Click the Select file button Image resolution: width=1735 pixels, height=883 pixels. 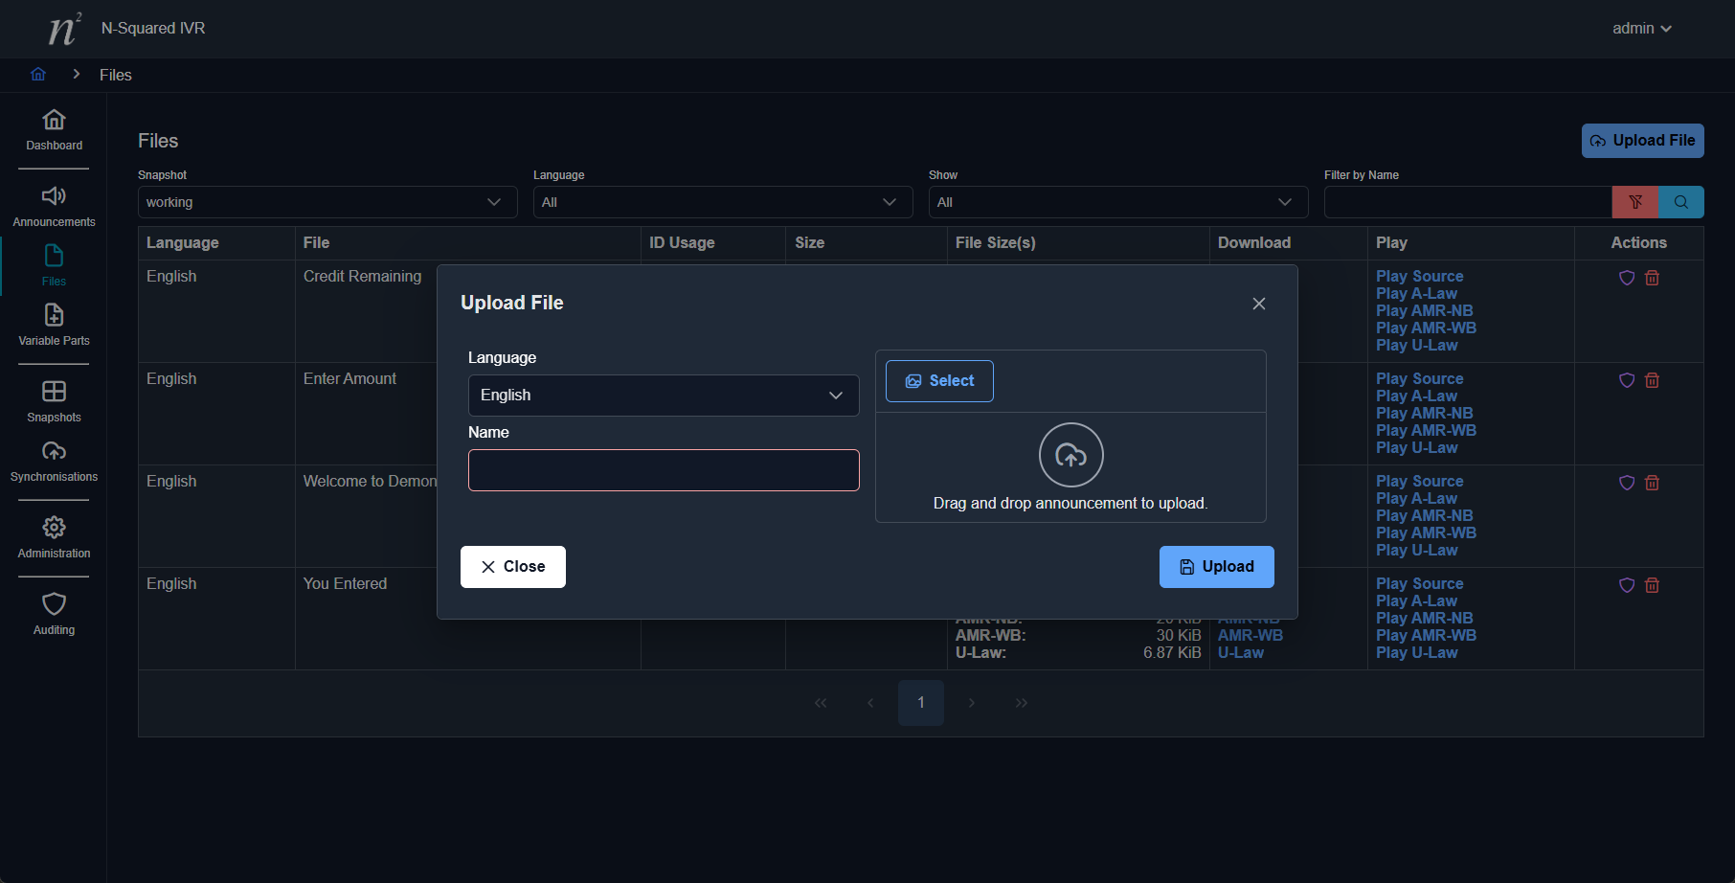click(x=938, y=381)
